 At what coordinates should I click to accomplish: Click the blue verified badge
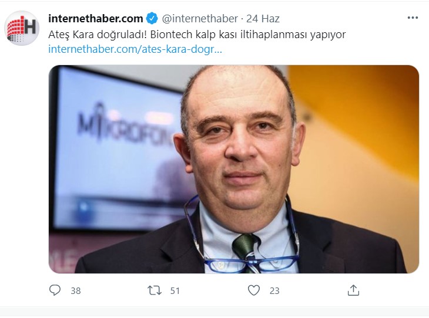point(152,19)
